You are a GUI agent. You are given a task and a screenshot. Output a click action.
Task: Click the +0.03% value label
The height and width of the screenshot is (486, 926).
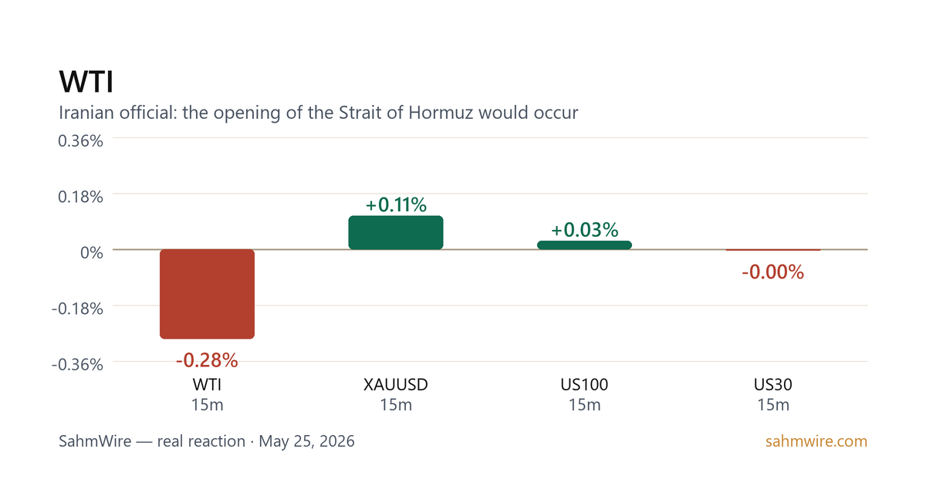(584, 230)
